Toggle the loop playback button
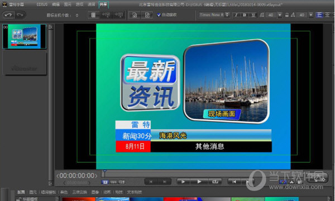Viewport: 335px width, 201px height. coord(215,182)
